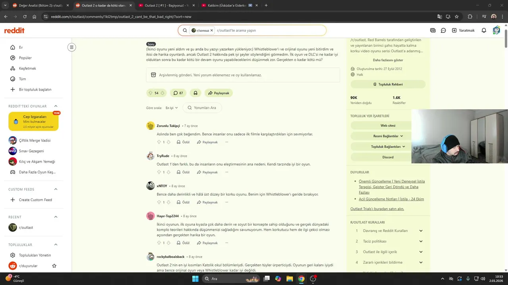Show more community description text
Viewport: 508px width, 285px height.
point(388,60)
